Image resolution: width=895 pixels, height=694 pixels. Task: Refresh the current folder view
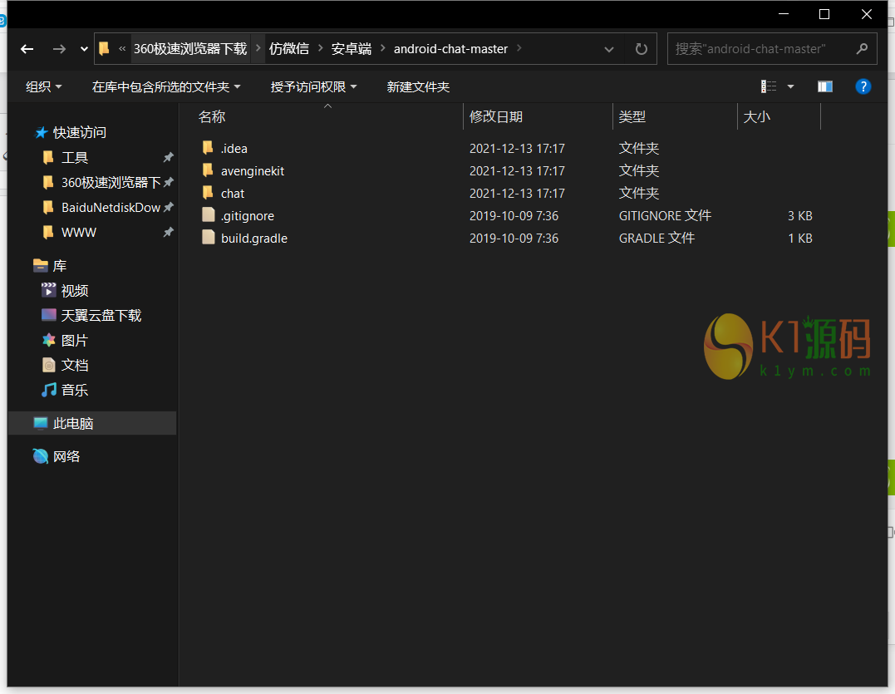point(641,49)
